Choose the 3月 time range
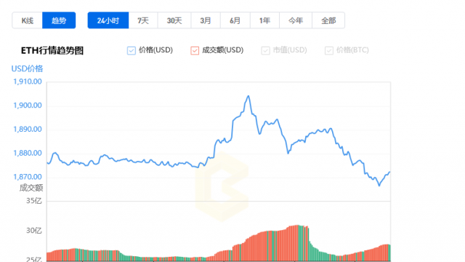This screenshot has width=465, height=262. (x=206, y=20)
